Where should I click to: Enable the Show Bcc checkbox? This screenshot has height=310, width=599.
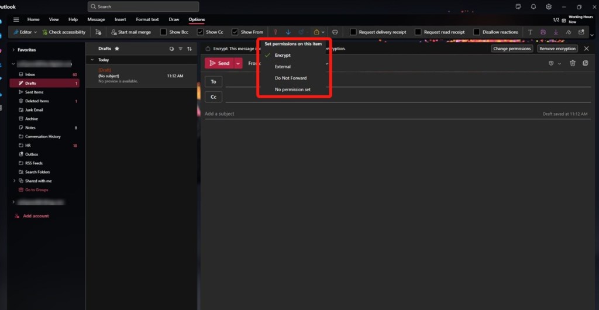point(163,32)
